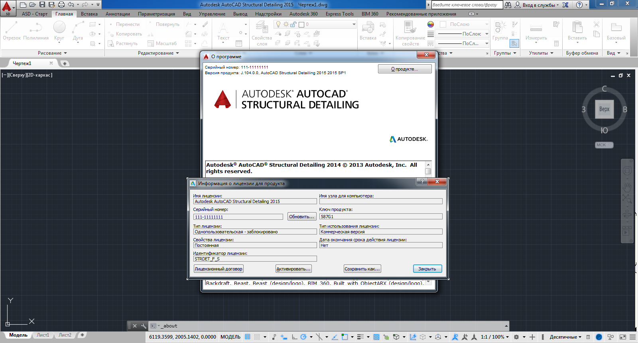The image size is (638, 343).
Task: Click the Save icon in quick access toolbar
Action: (x=42, y=5)
